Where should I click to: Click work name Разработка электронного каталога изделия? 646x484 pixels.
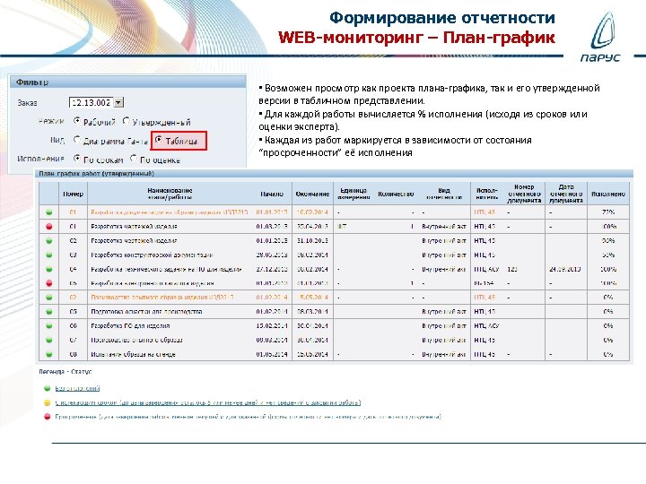pyautogui.click(x=152, y=283)
